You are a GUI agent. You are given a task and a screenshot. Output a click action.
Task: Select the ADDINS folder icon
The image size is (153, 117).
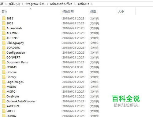4,38
